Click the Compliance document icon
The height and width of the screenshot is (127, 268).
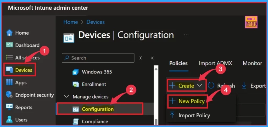pyautogui.click(x=76, y=122)
